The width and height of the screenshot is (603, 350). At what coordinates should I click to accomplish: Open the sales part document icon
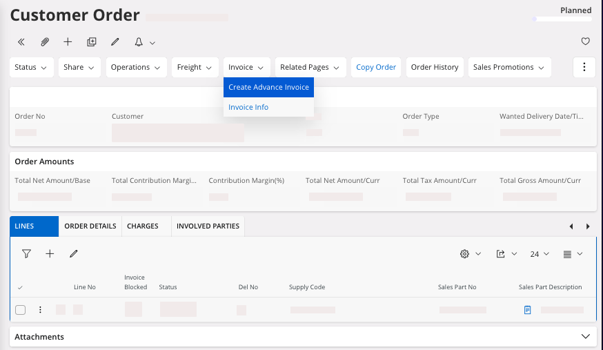pyautogui.click(x=527, y=310)
